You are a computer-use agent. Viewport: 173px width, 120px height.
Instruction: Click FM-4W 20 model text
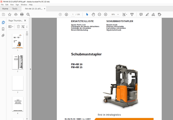(77, 64)
